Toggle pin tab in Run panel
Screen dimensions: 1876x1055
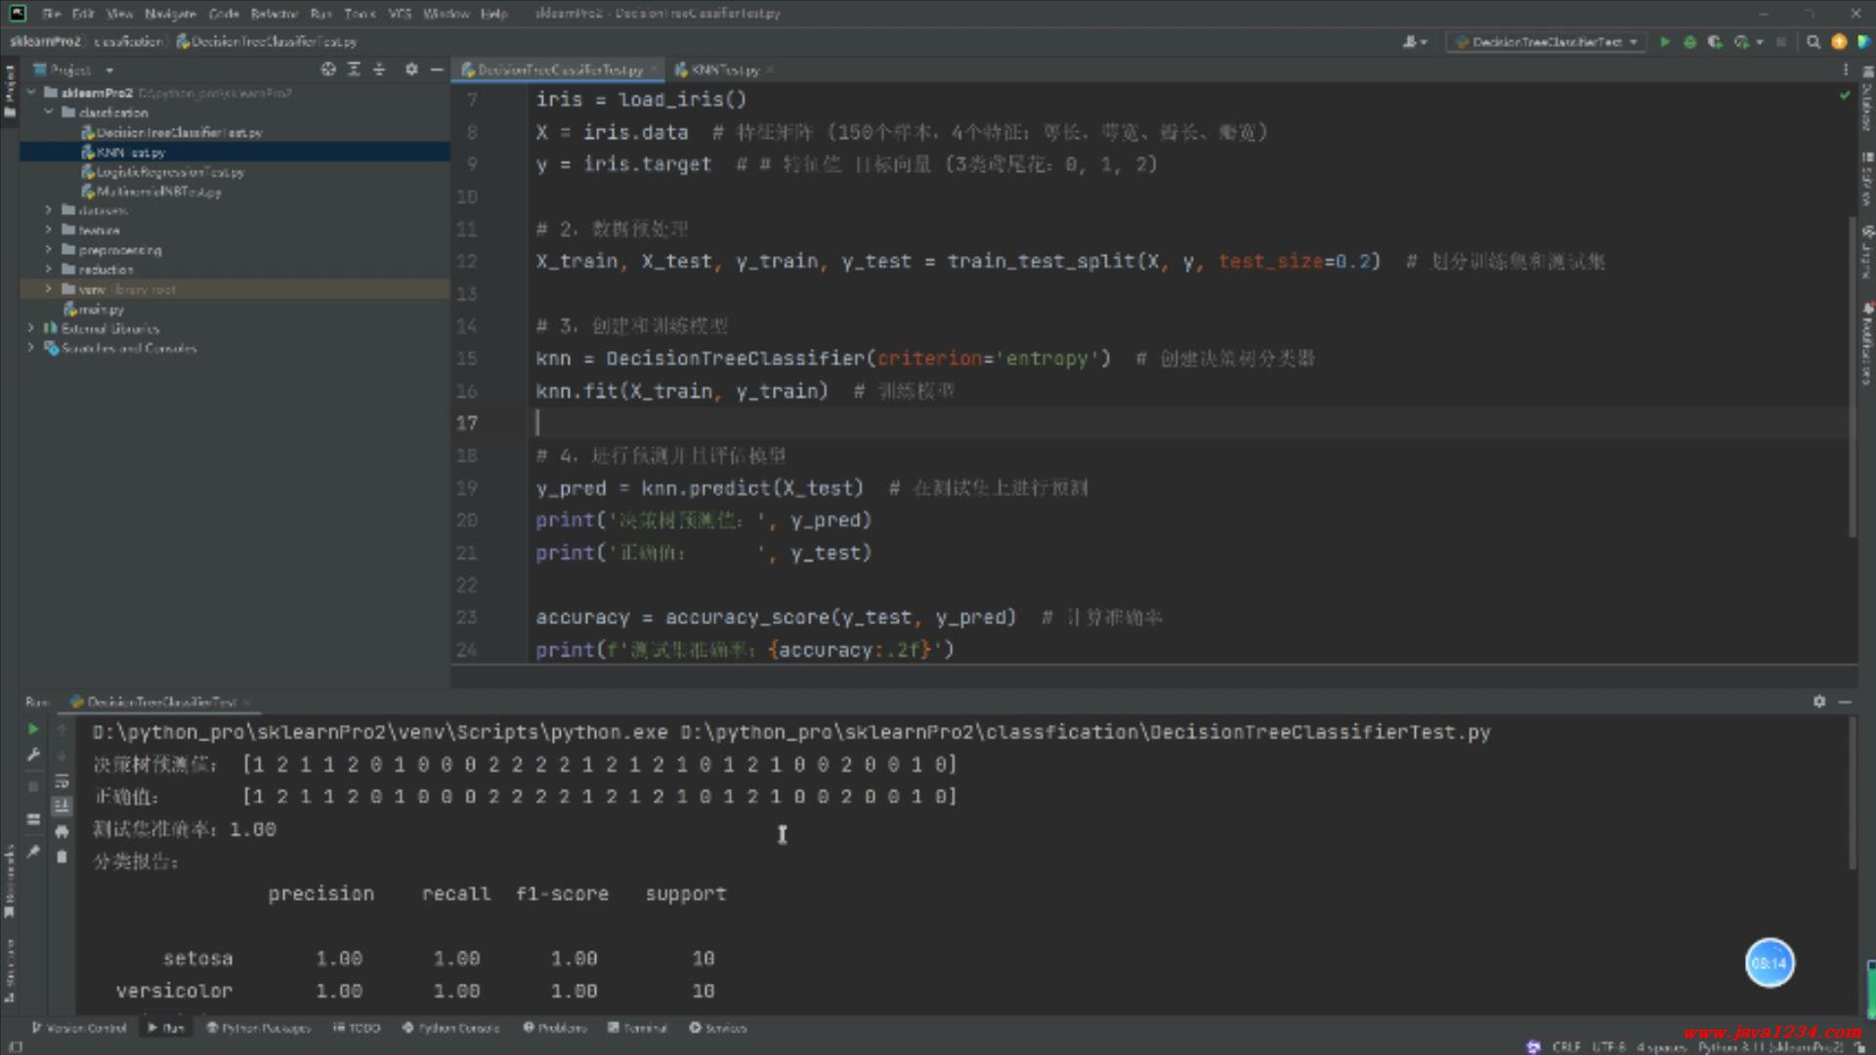pos(33,852)
